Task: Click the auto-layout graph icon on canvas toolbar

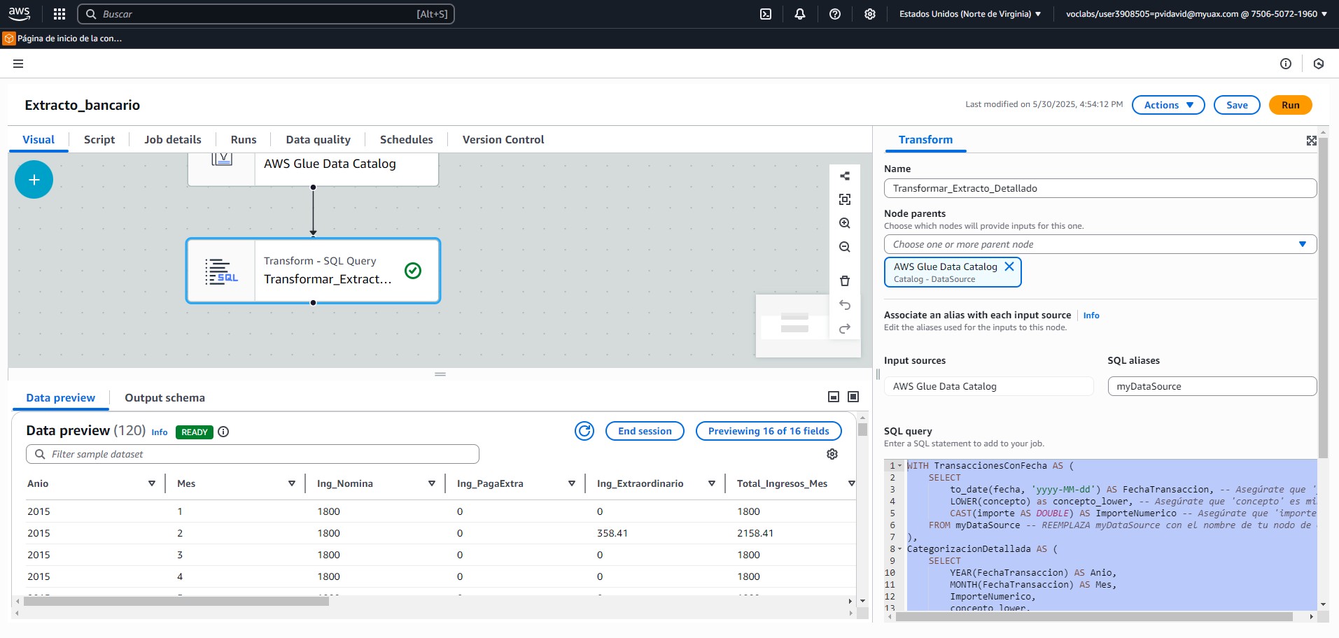Action: (845, 176)
